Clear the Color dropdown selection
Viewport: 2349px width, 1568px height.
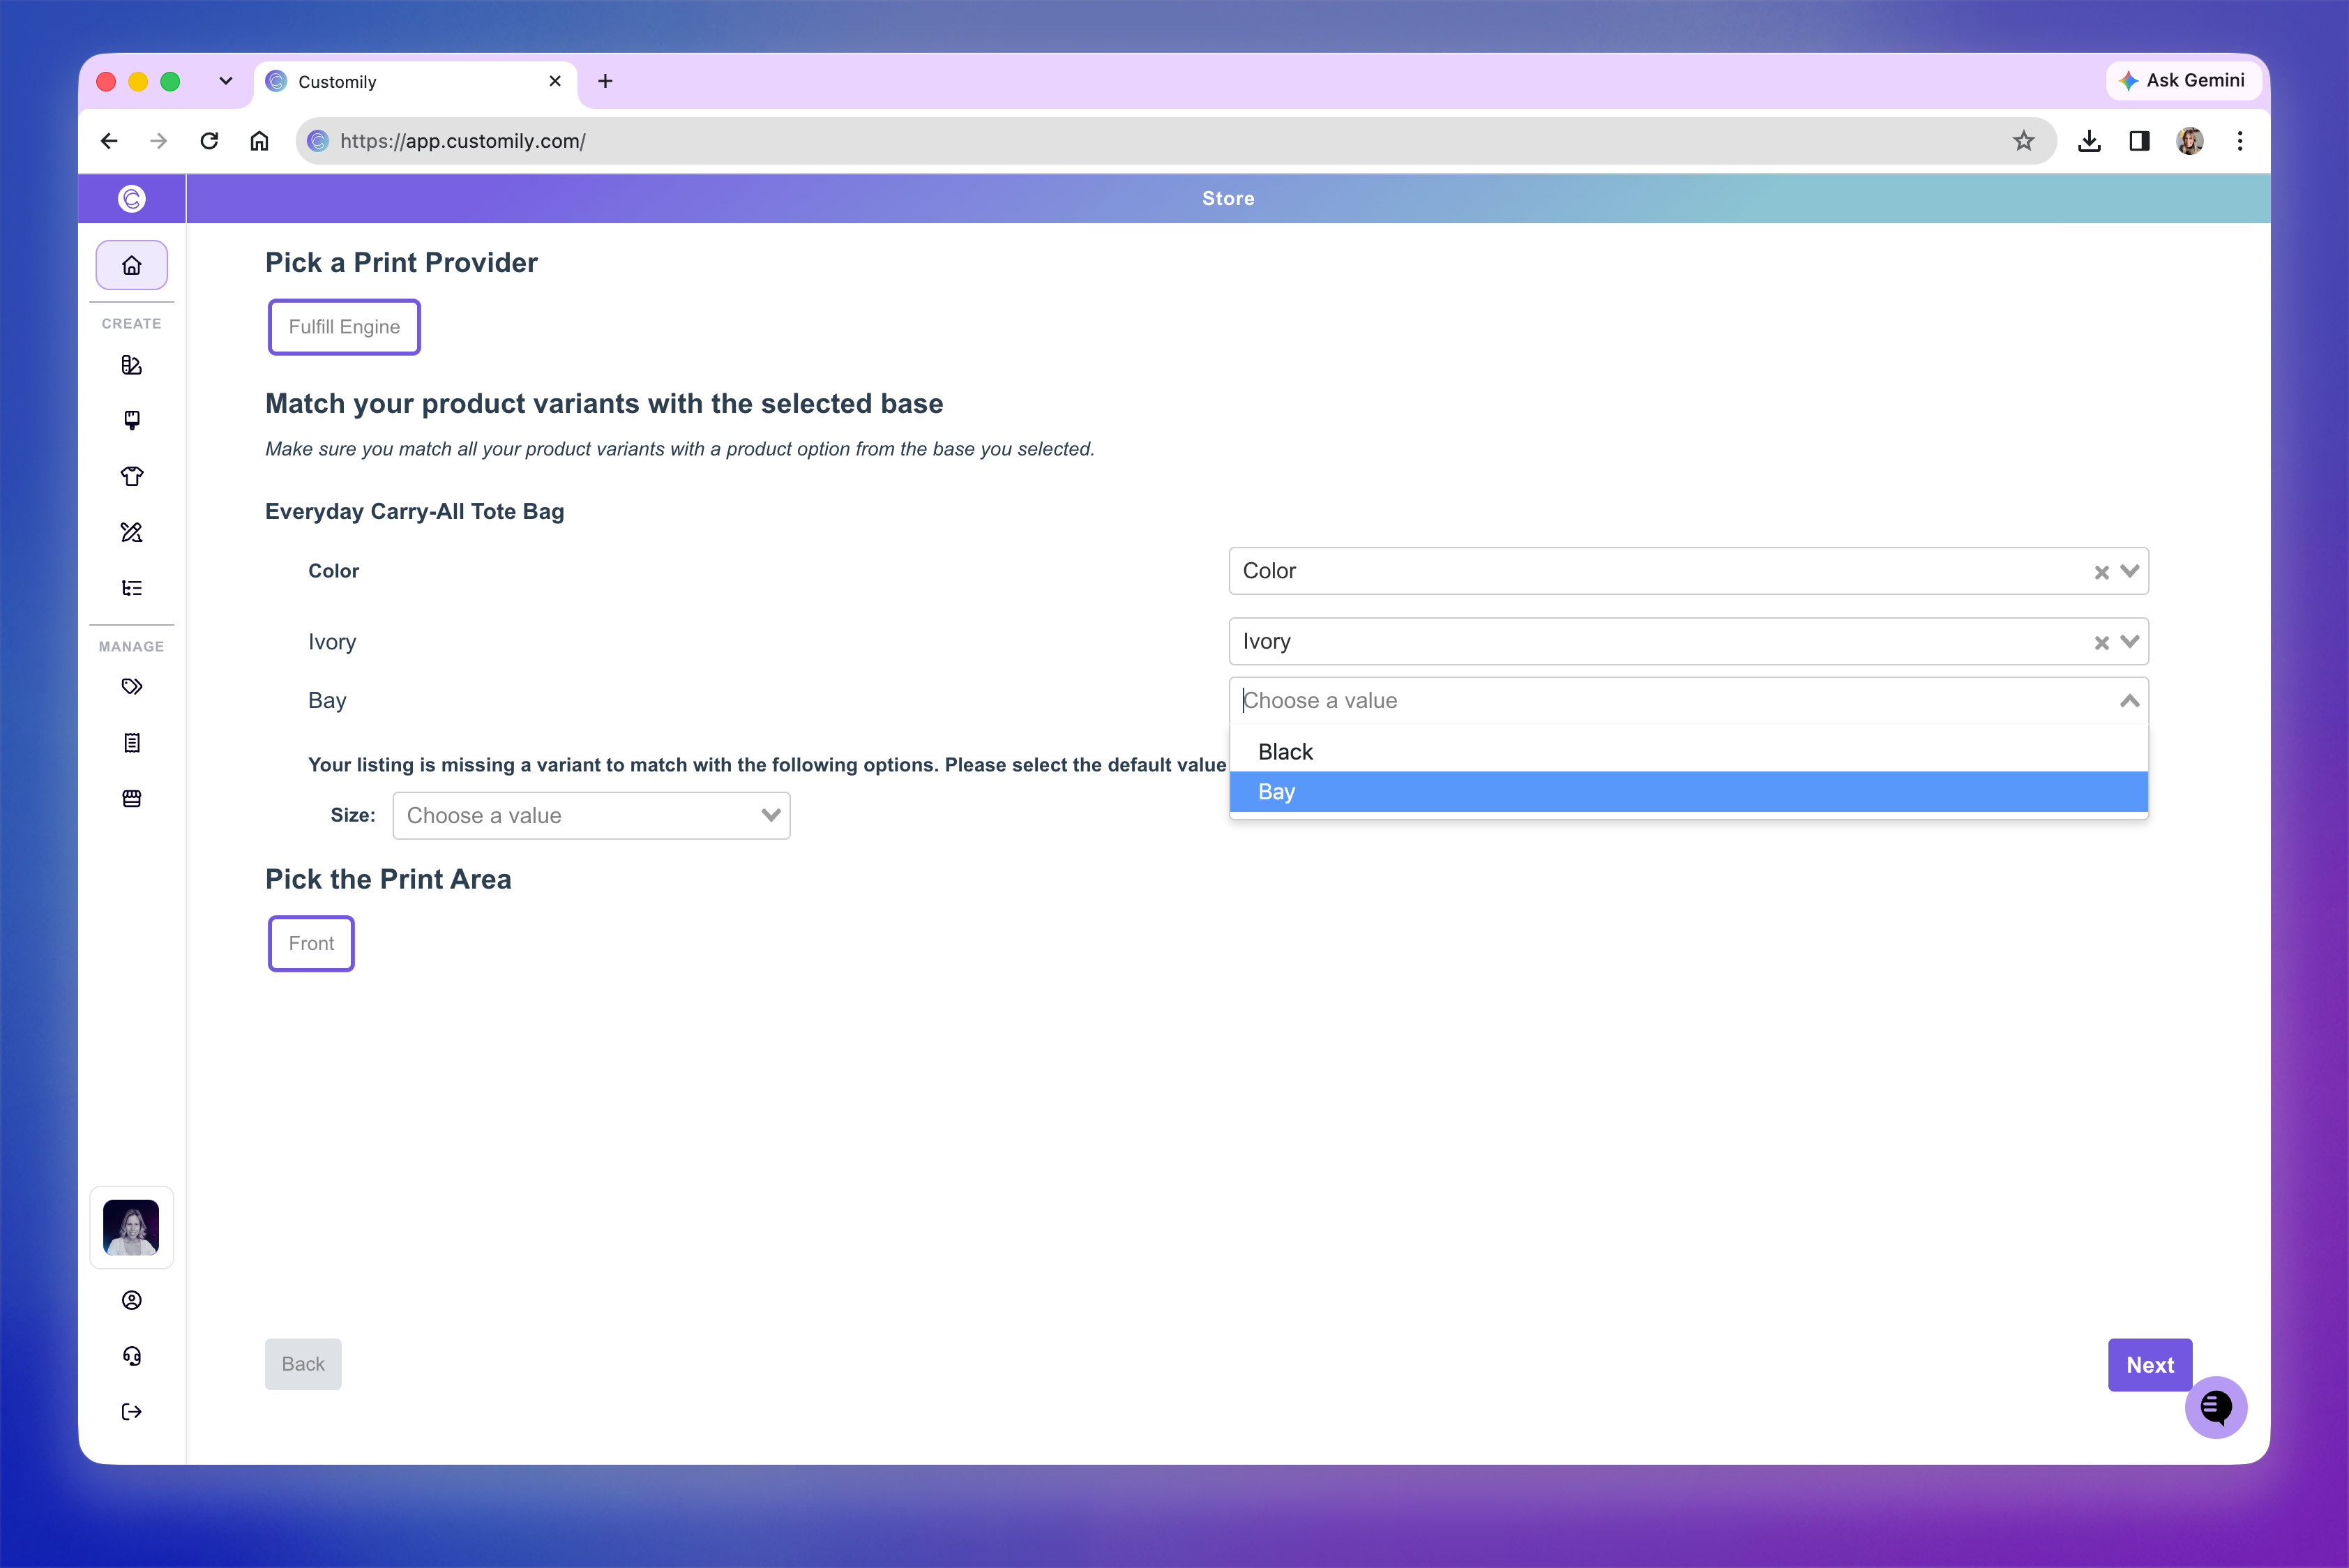[2101, 572]
